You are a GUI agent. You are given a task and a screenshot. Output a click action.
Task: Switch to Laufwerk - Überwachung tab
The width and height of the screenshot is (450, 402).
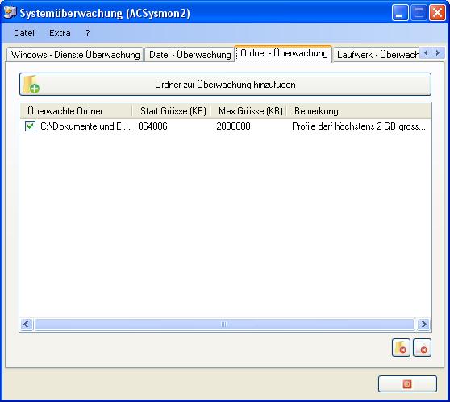click(x=377, y=55)
